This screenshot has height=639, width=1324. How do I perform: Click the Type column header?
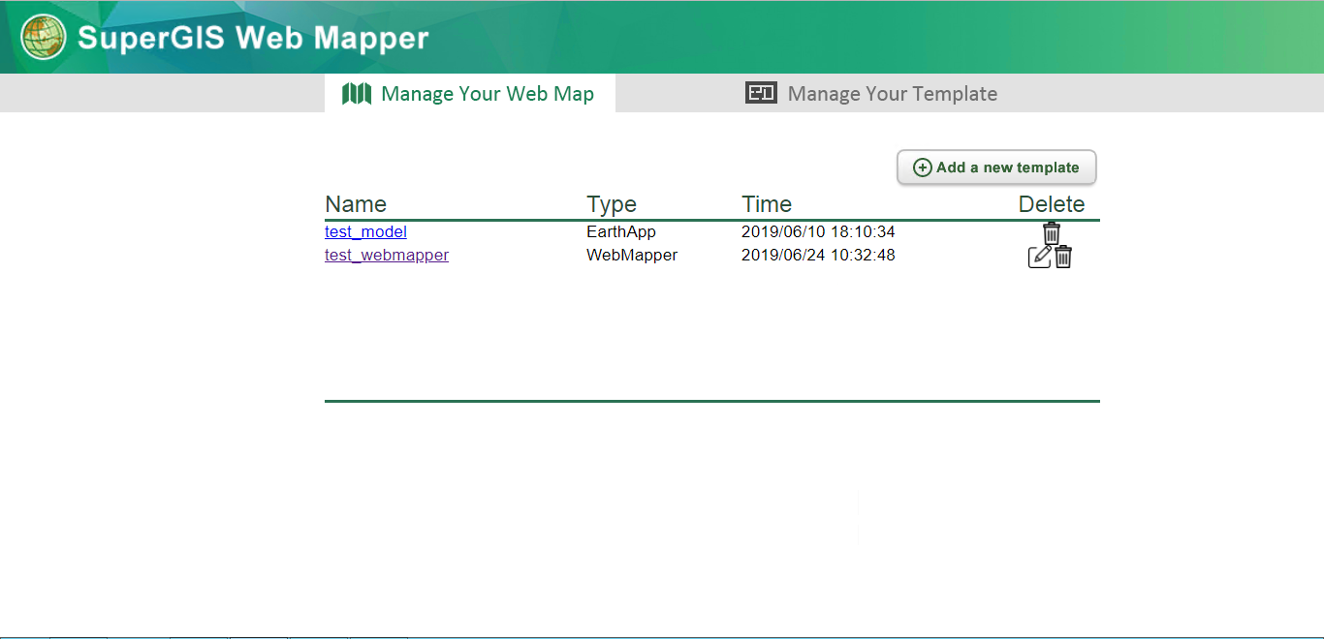[612, 204]
